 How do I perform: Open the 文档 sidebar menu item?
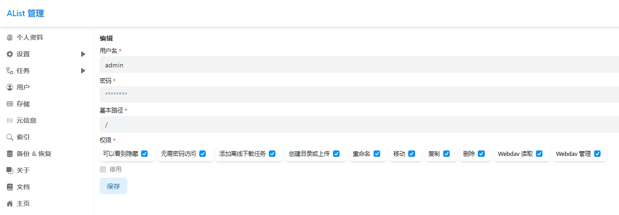tap(23, 187)
